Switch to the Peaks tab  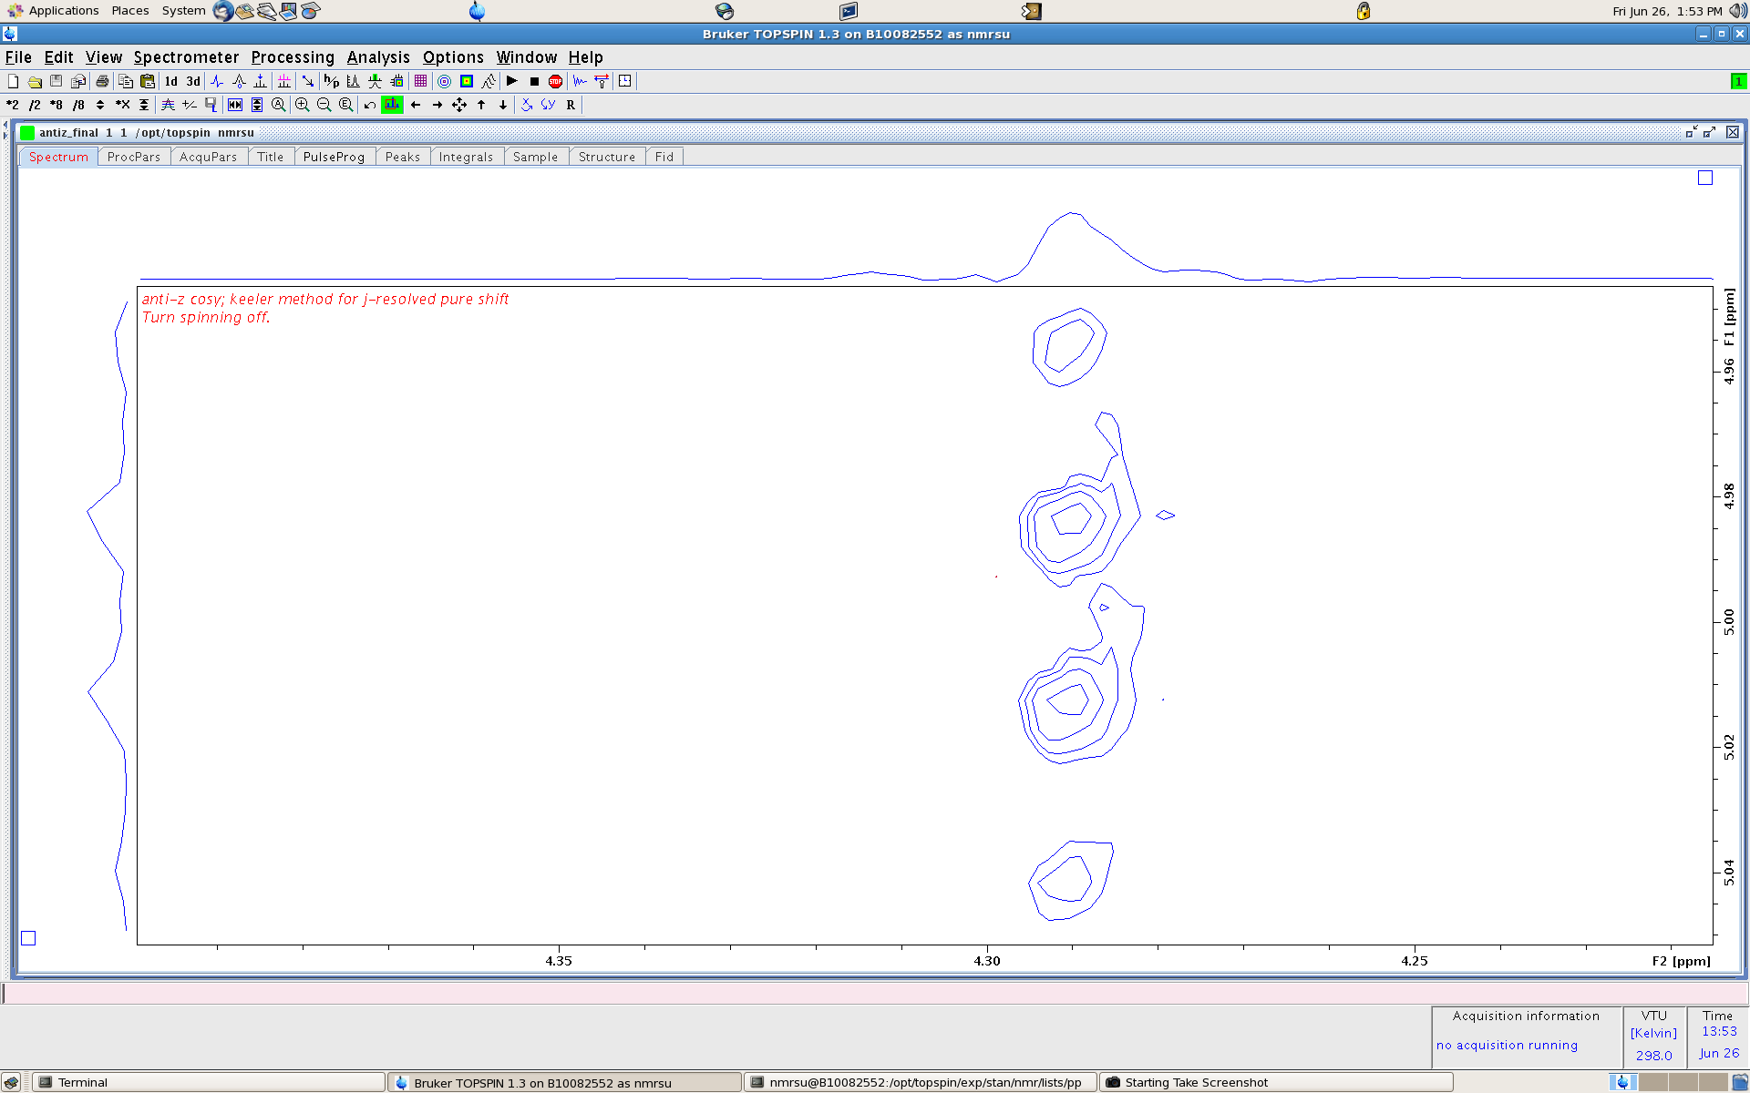pos(403,157)
